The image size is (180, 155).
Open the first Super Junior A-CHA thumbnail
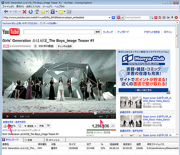click(x=131, y=102)
